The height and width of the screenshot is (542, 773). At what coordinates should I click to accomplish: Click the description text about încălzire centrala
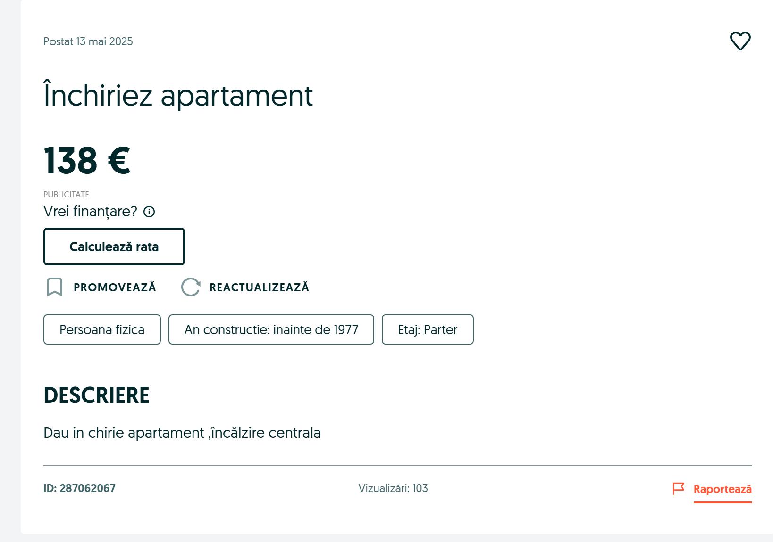point(182,433)
